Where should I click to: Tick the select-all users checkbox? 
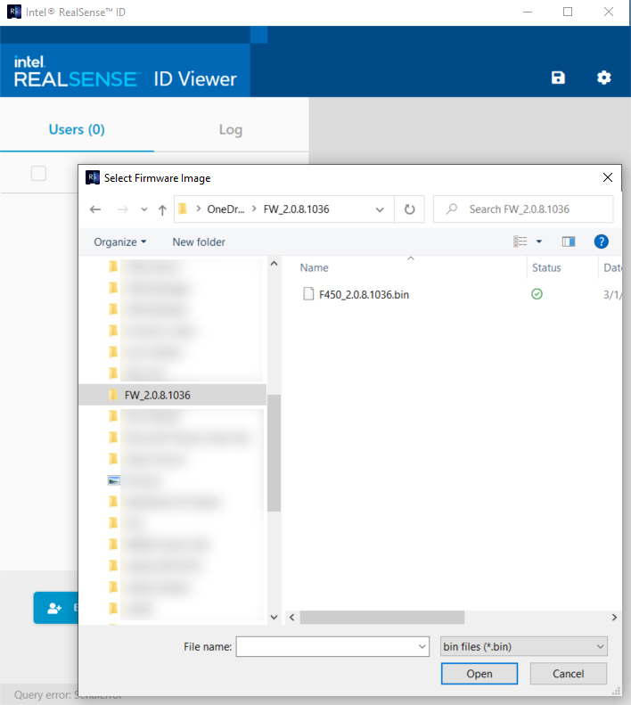click(x=38, y=173)
